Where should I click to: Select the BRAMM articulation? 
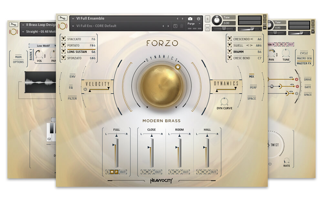click(x=238, y=52)
